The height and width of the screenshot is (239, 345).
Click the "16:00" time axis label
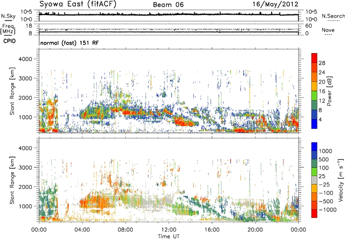click(x=212, y=230)
